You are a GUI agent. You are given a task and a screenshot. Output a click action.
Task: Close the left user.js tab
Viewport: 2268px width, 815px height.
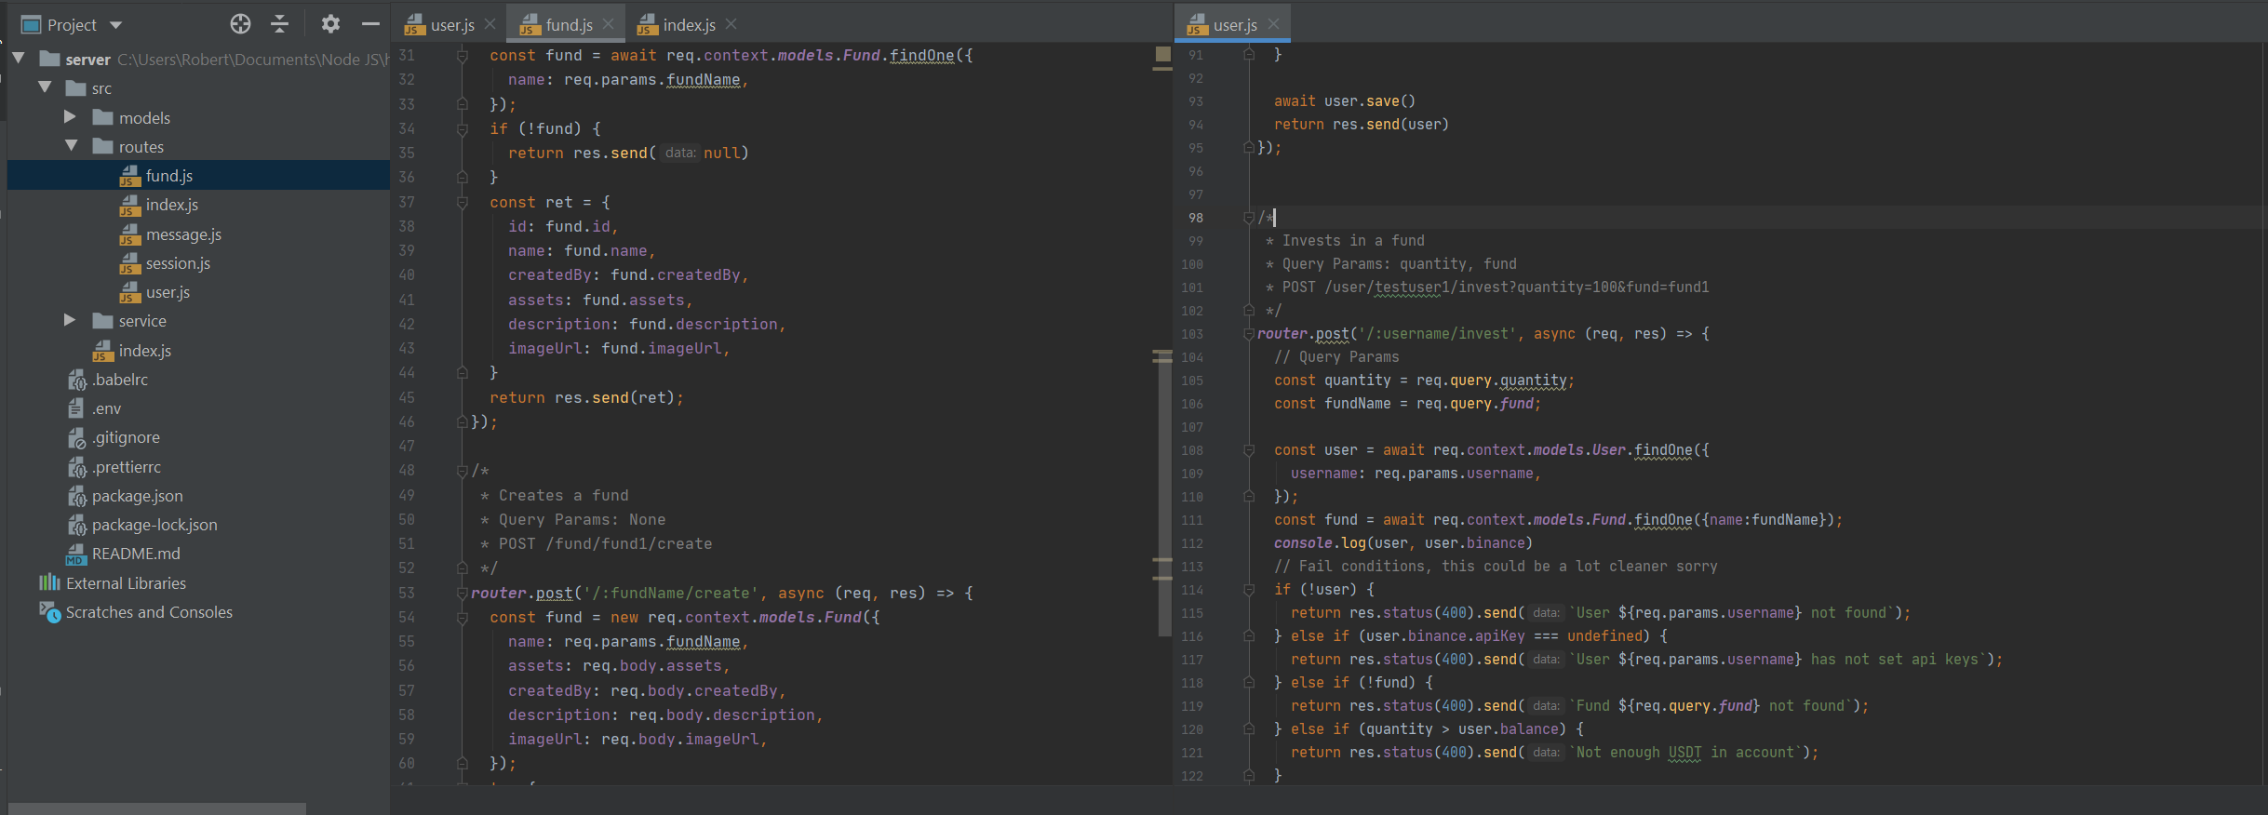[490, 24]
